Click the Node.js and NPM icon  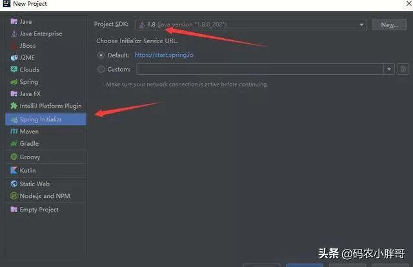[x=14, y=196]
